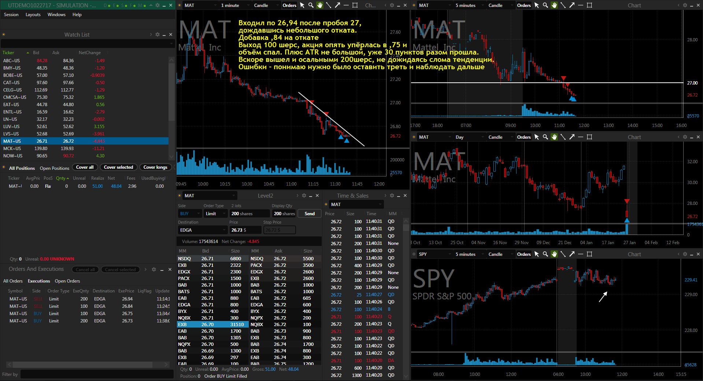Click the Cover selected button
The height and width of the screenshot is (381, 703).
tap(118, 167)
